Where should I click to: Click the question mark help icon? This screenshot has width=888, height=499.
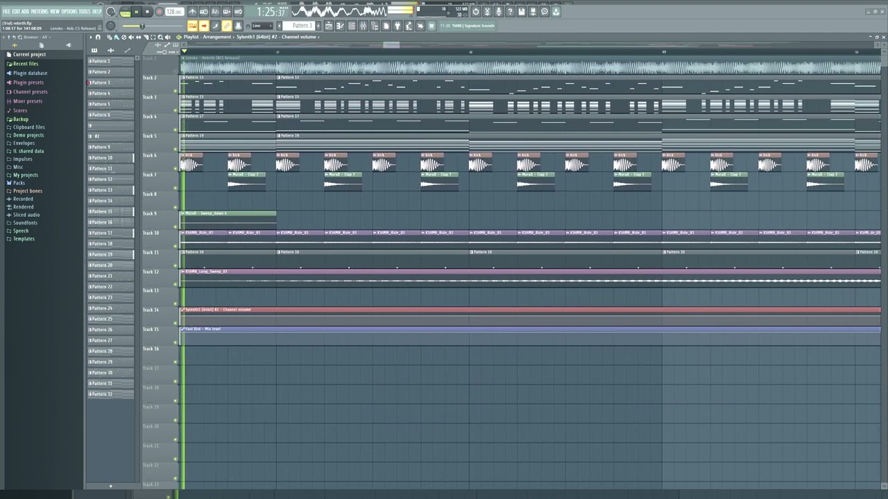[x=510, y=12]
